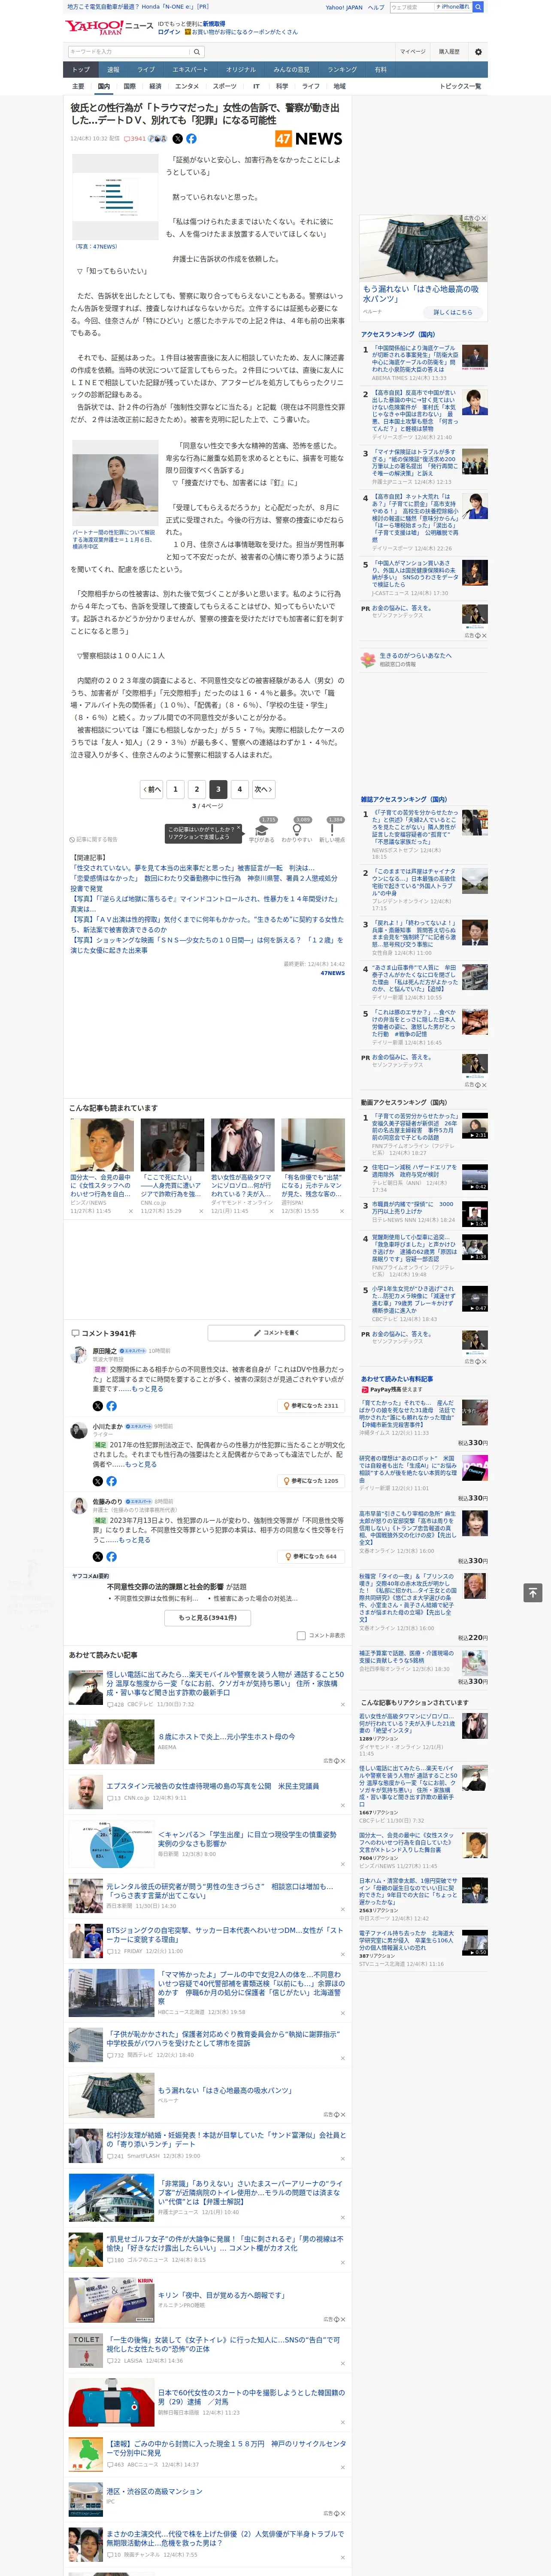Focus the ウェブ検索 input at top
551x2576 pixels.
(x=411, y=7)
